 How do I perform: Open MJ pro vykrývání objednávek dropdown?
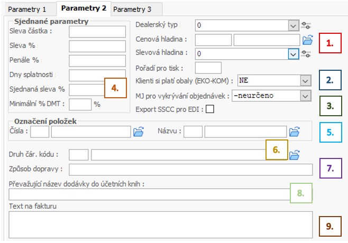[x=305, y=96]
